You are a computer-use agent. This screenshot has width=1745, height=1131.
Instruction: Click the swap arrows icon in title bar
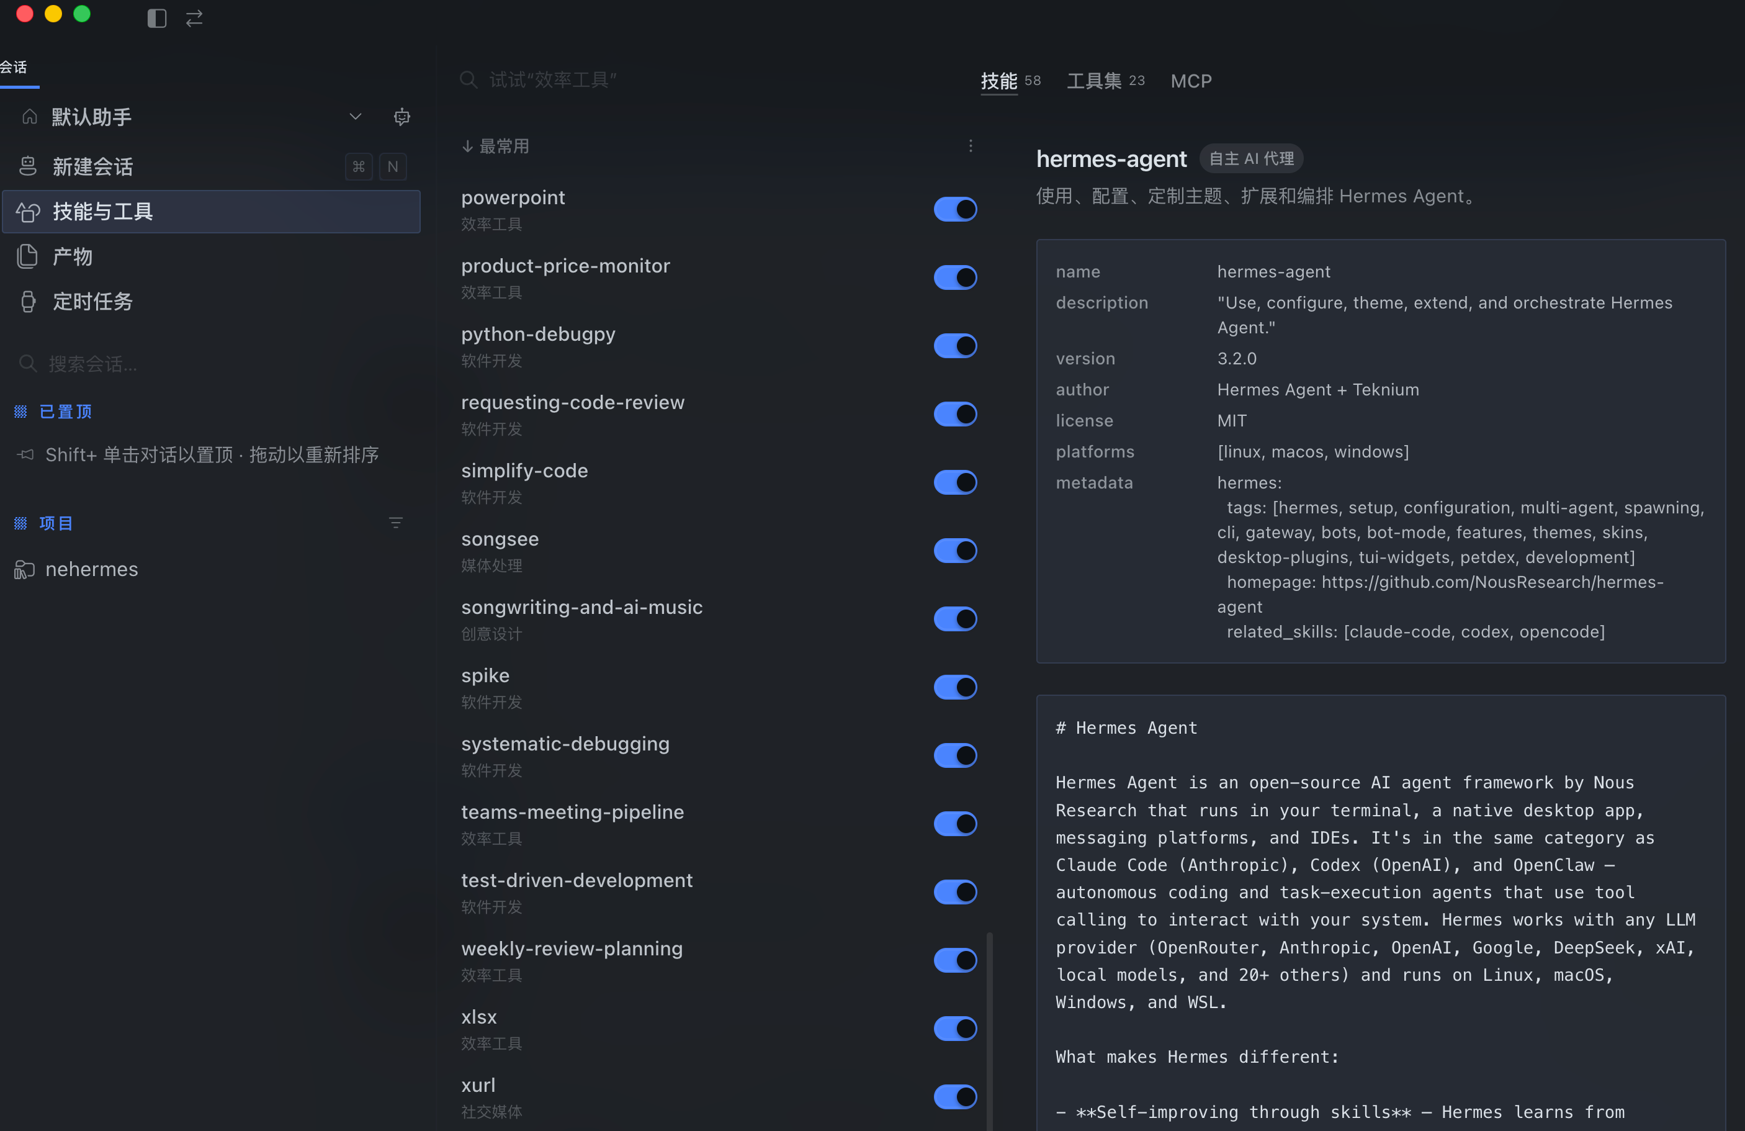(194, 19)
